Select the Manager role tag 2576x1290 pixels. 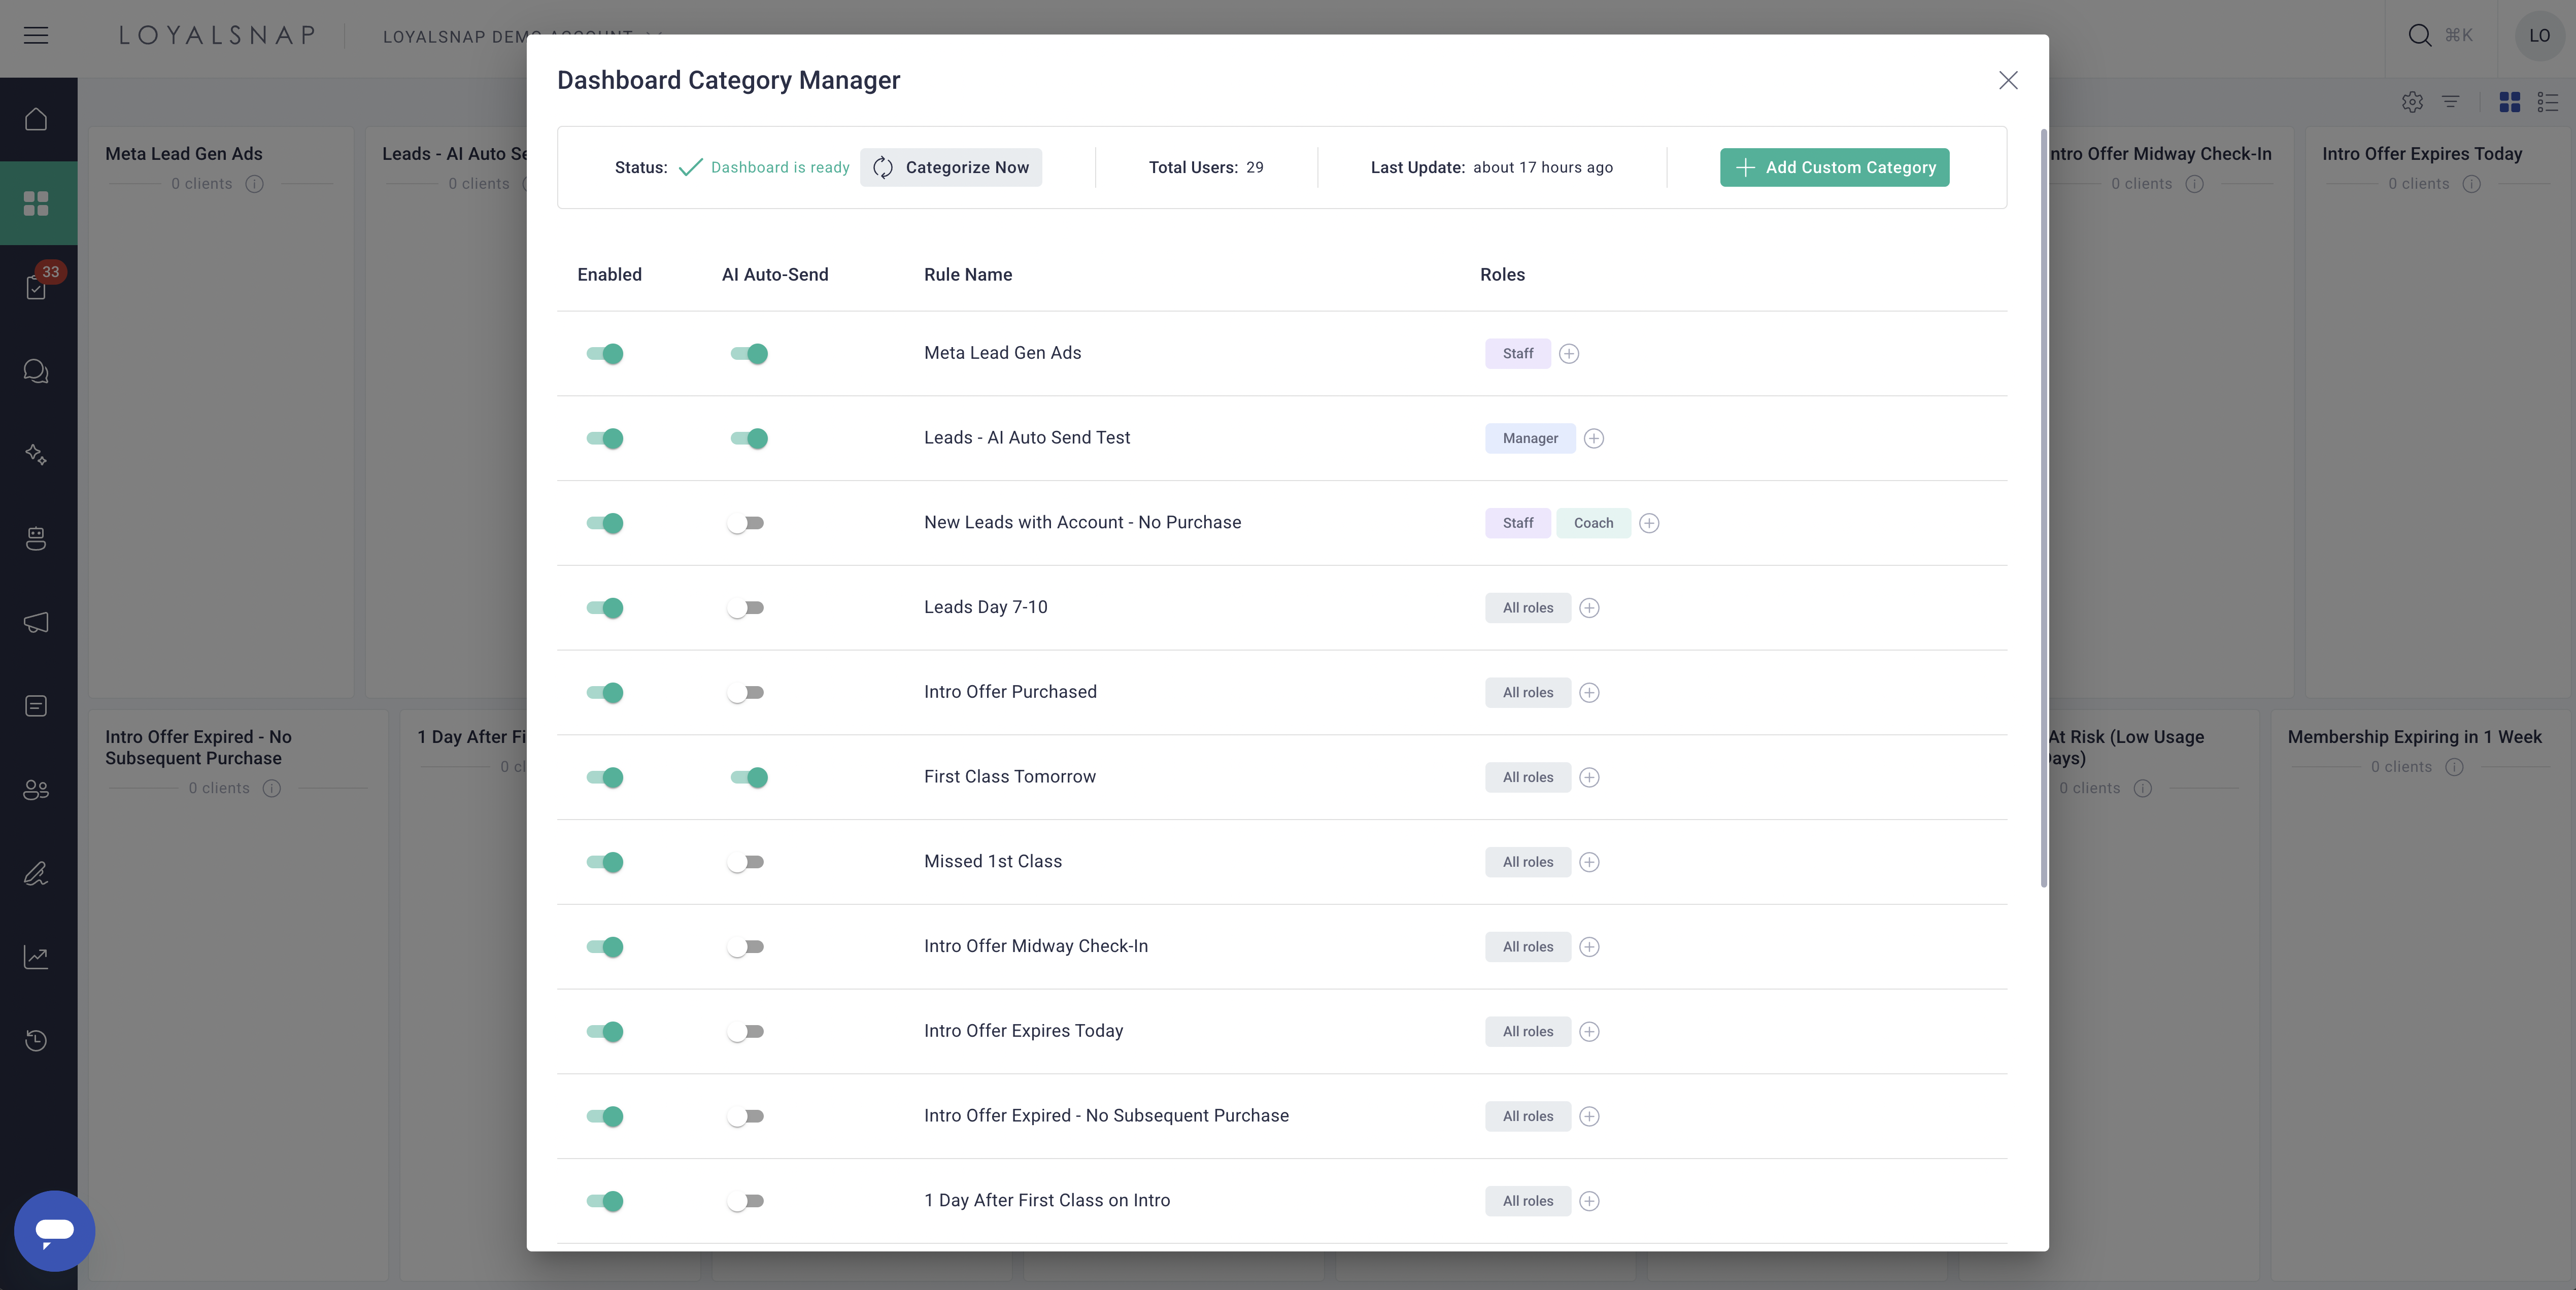pyautogui.click(x=1530, y=438)
